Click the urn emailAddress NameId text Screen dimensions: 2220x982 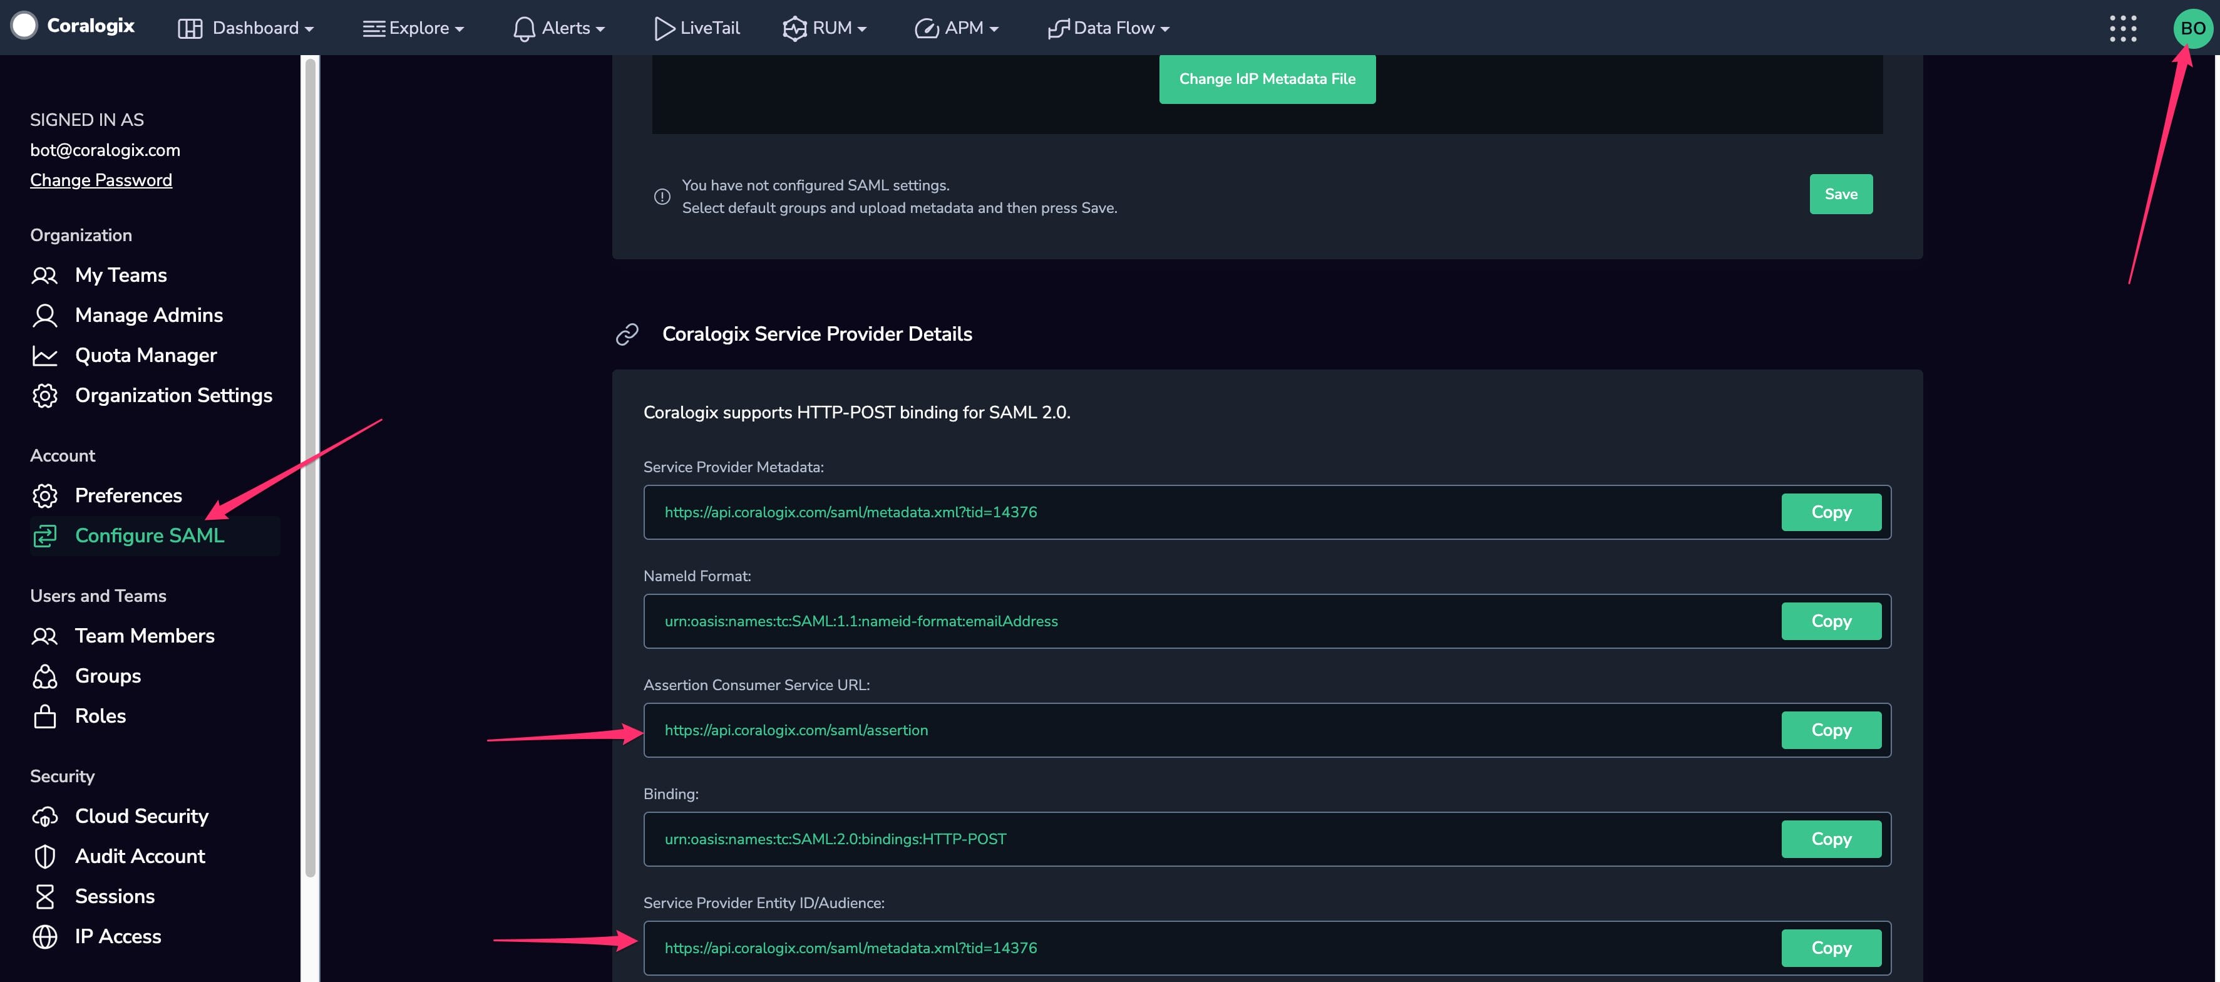pyautogui.click(x=861, y=621)
